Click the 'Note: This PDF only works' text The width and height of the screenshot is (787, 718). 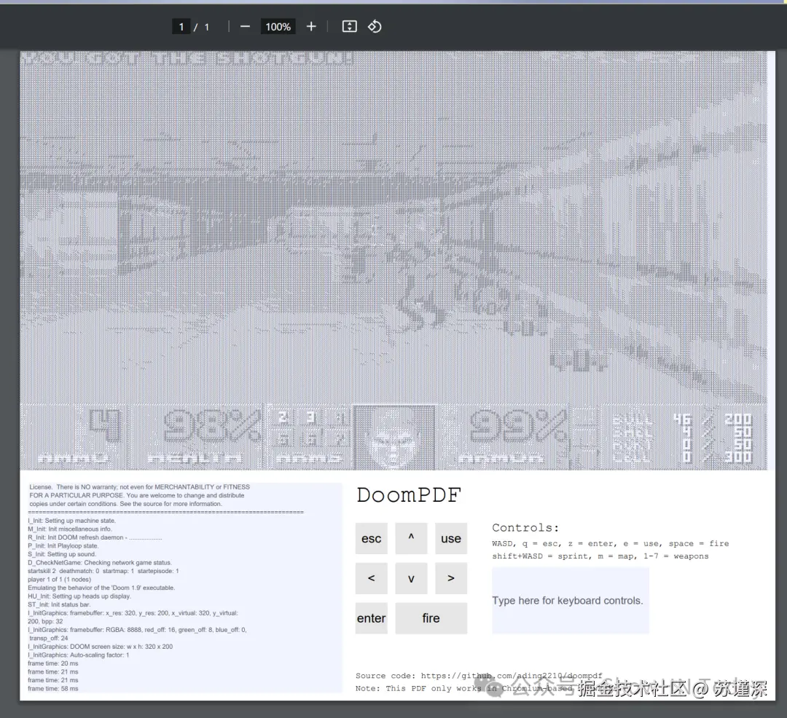[419, 688]
